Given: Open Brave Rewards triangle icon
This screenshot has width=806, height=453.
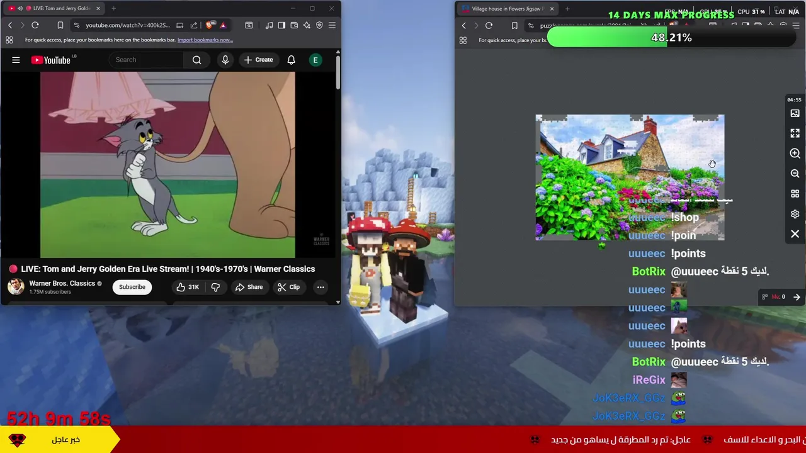Looking at the screenshot, I should (x=223, y=25).
